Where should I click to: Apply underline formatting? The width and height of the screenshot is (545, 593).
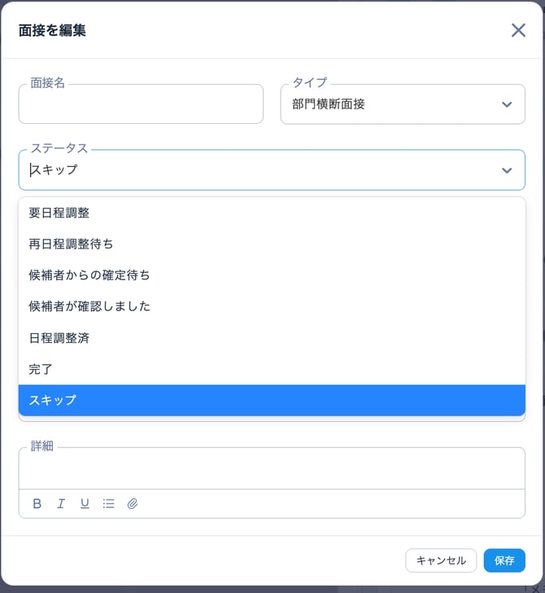point(85,503)
